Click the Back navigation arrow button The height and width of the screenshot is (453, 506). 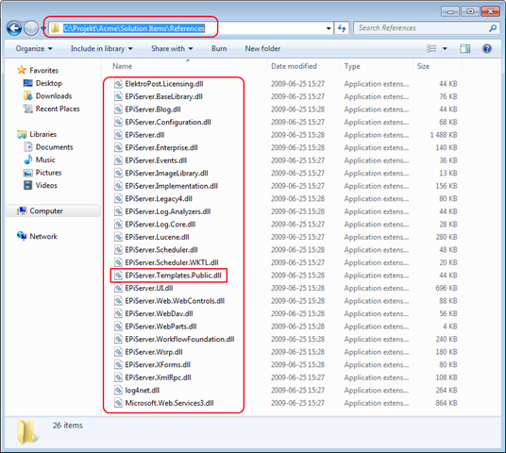pyautogui.click(x=14, y=28)
